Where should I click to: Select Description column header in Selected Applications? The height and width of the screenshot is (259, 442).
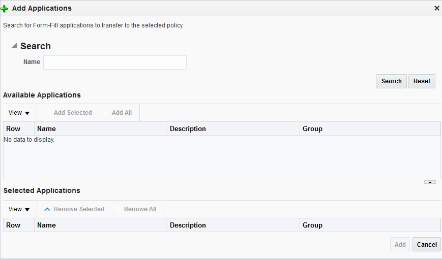[233, 225]
